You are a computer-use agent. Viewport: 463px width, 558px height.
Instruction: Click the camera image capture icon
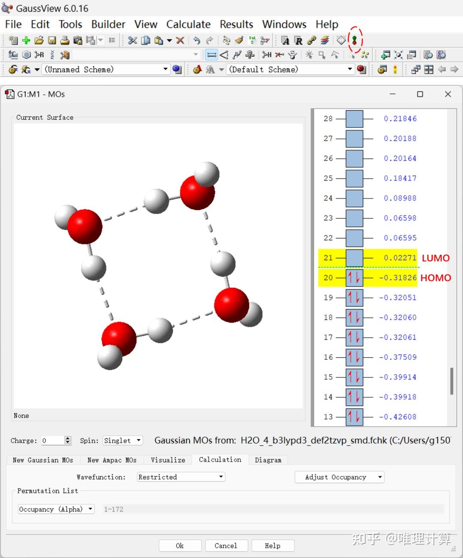point(78,40)
